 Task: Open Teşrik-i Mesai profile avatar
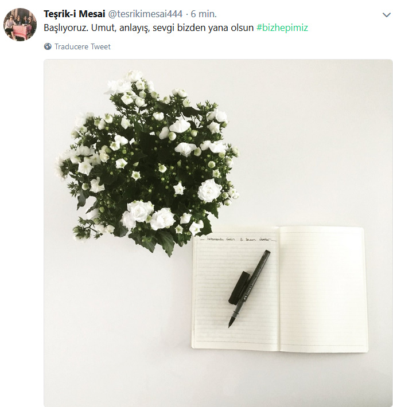(20, 24)
